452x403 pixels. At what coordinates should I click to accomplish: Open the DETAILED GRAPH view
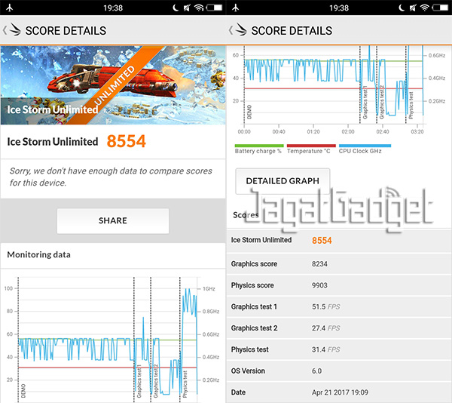282,181
